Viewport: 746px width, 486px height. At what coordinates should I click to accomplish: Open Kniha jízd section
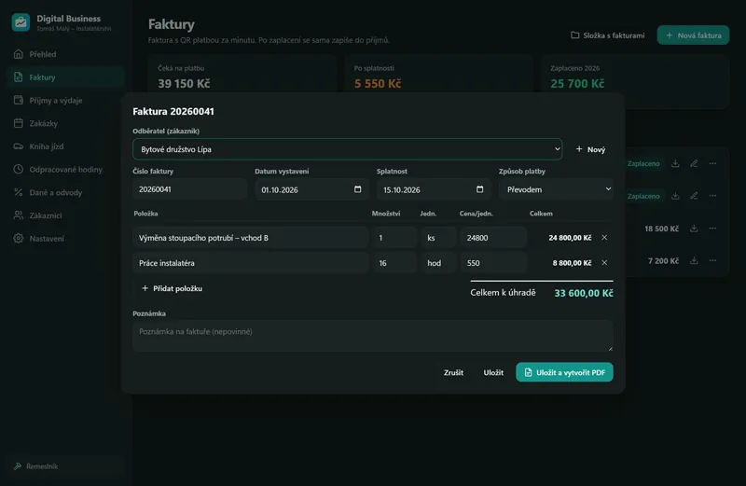point(65,146)
